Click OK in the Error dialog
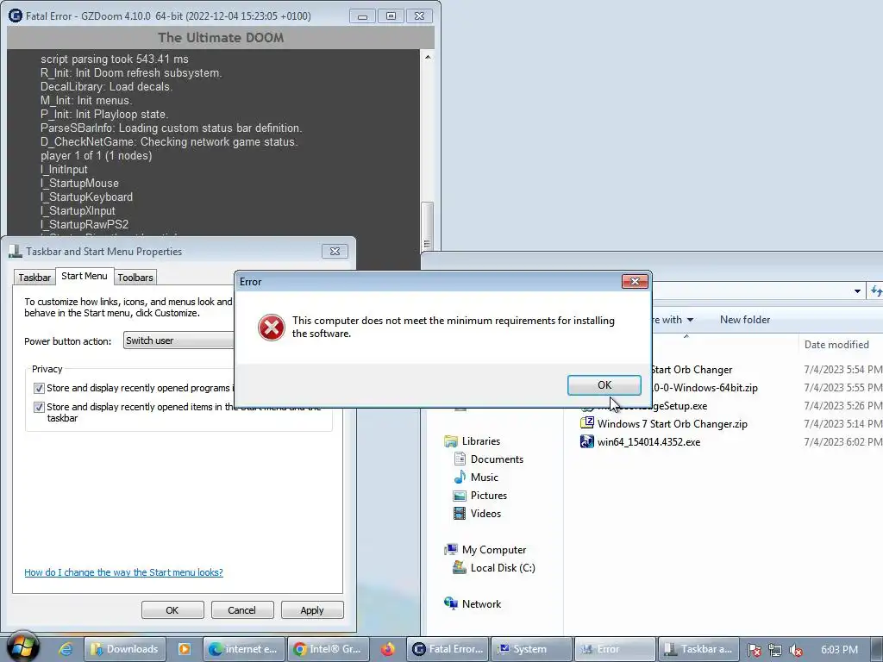 coord(604,385)
